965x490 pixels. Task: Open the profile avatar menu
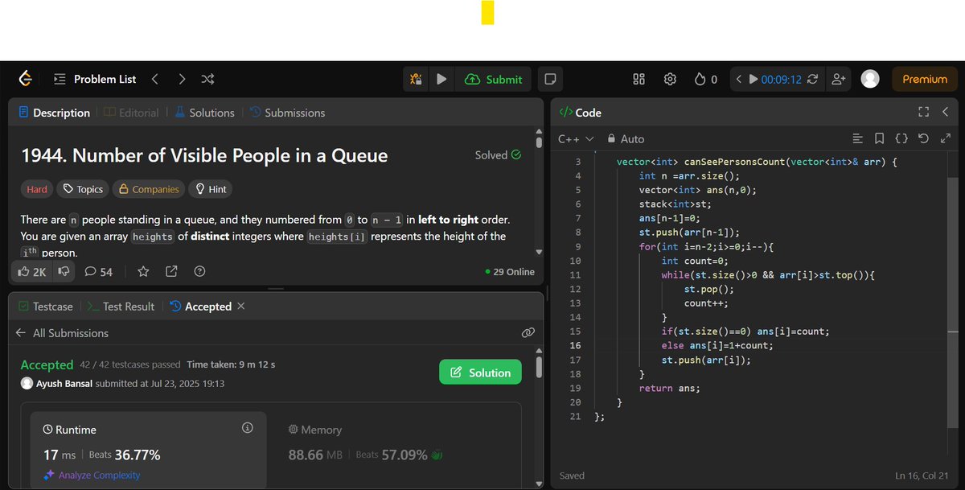coord(870,79)
